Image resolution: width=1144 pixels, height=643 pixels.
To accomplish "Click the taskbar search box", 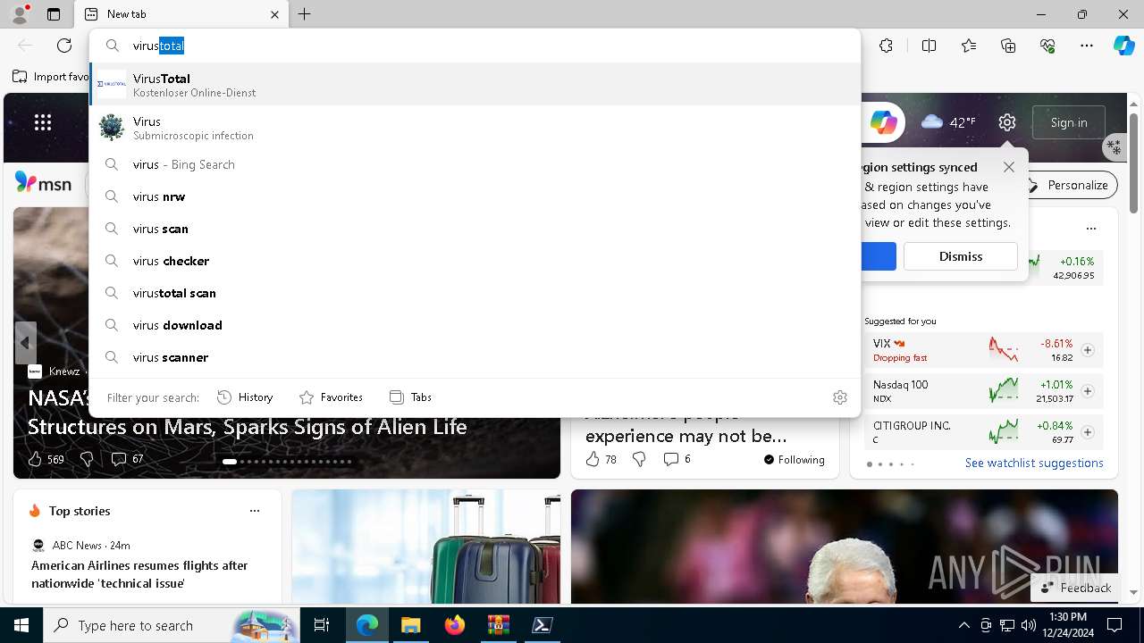I will coord(172,625).
